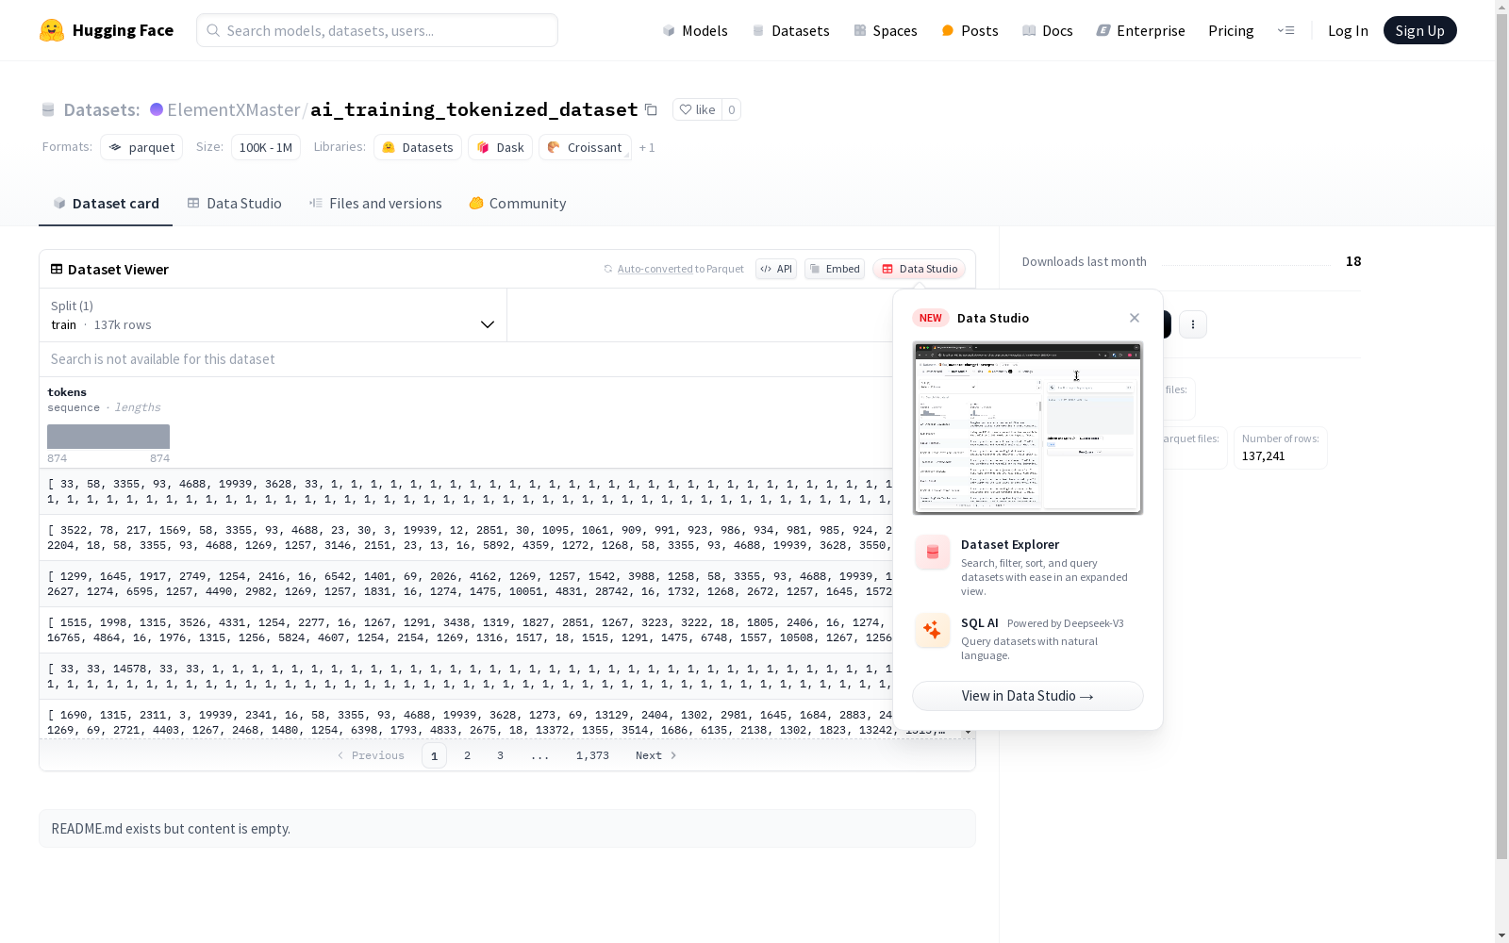Click the number of rows value 137,241
This screenshot has width=1509, height=943.
(1263, 456)
